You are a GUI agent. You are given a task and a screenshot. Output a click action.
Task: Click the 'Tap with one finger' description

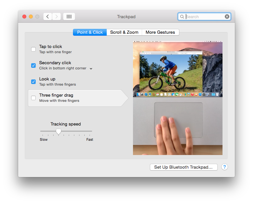[x=55, y=52]
